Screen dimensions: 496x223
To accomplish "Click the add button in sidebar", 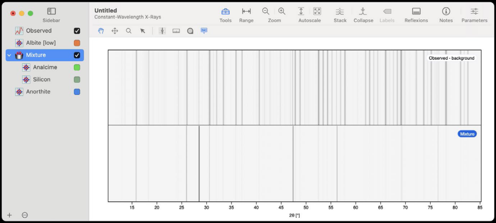I will tap(9, 215).
